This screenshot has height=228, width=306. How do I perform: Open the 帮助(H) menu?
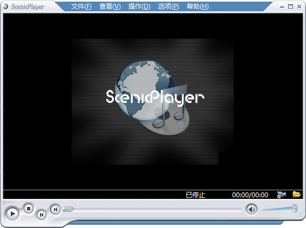pyautogui.click(x=198, y=6)
